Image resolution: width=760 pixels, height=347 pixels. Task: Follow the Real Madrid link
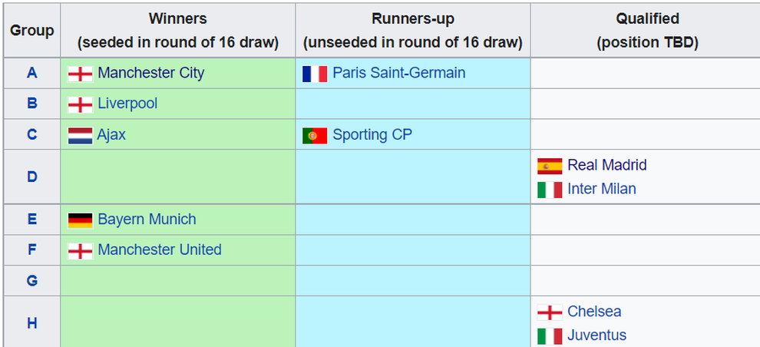(x=606, y=166)
